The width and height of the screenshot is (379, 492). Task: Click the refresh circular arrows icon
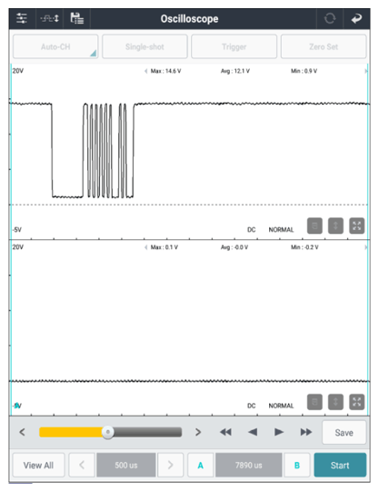(330, 18)
